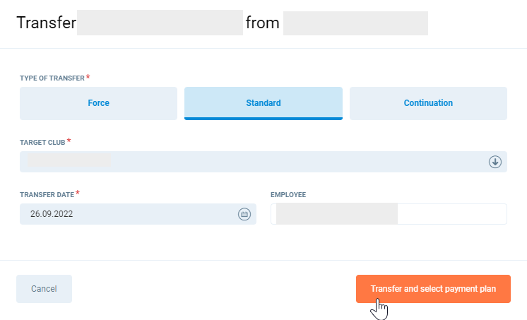Screen dimensions: 527x320
Task: Click the Transfer Date field showing 26.09.2022
Action: (127, 214)
